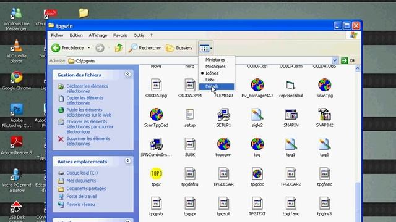Select the SUBK file icon
The width and height of the screenshot is (396, 222).
(x=190, y=144)
